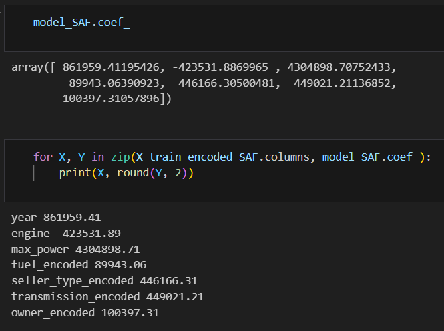Screen dimensions: 444x331
Task: Click the fuel_encoded 89943.06 output line
Action: pos(79,265)
